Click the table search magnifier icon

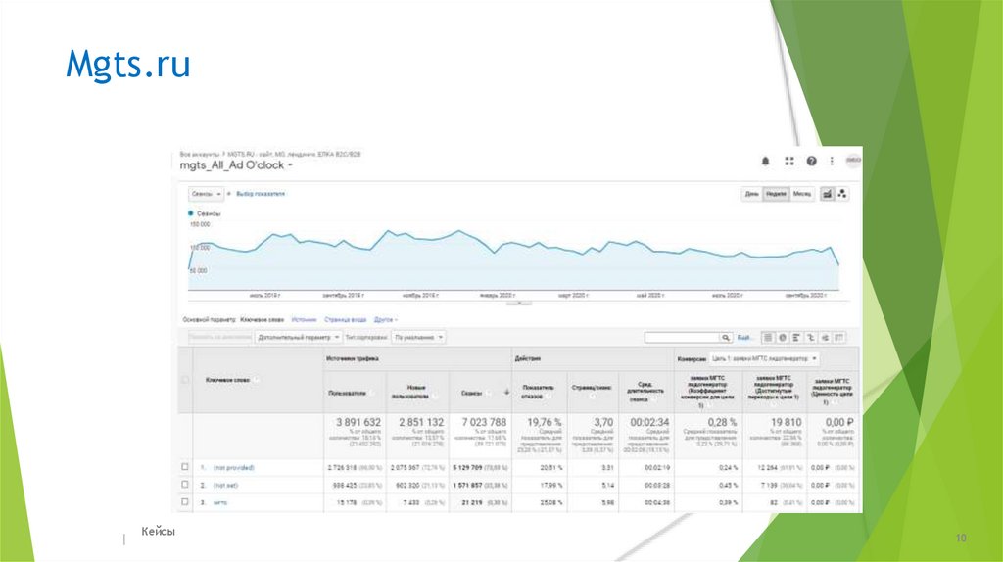(x=726, y=338)
